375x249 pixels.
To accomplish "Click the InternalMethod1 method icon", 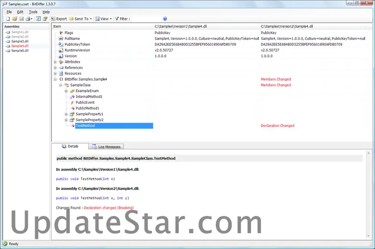I will pos(72,97).
